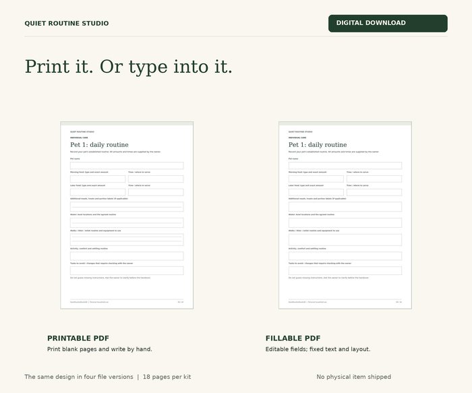Click the Pet name field in fillable PDF preview
Viewport: 472px width, 393px height.
[x=345, y=166]
